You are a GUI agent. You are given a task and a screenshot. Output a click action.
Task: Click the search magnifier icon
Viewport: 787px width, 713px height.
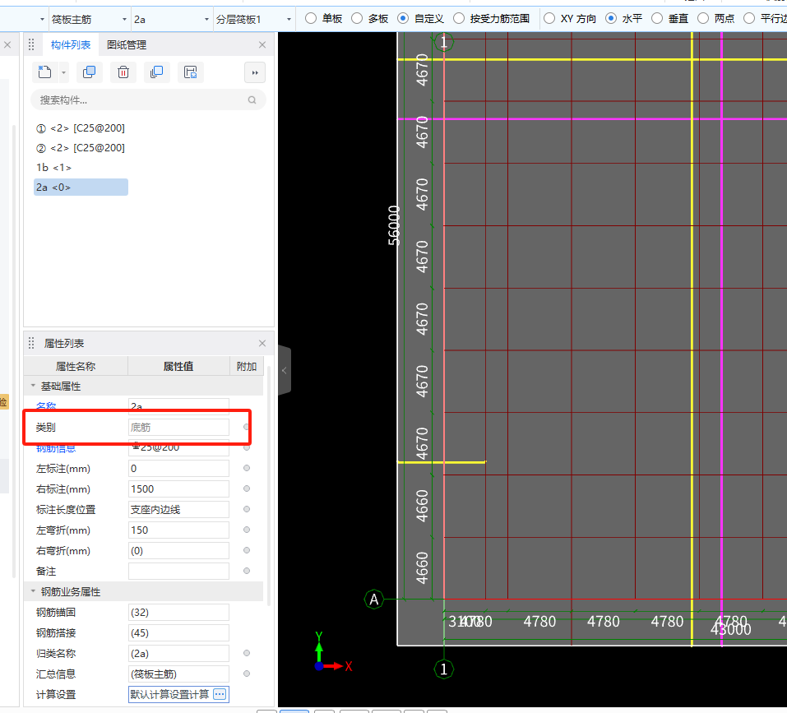pos(252,100)
